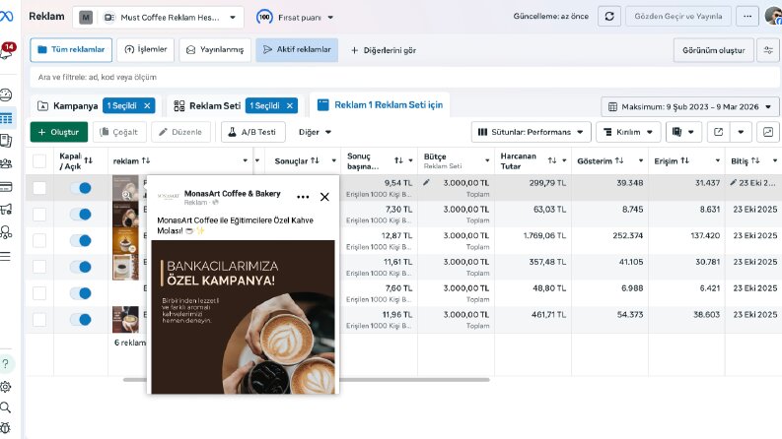Open the charts panel icon
782x439 pixels.
(768, 132)
